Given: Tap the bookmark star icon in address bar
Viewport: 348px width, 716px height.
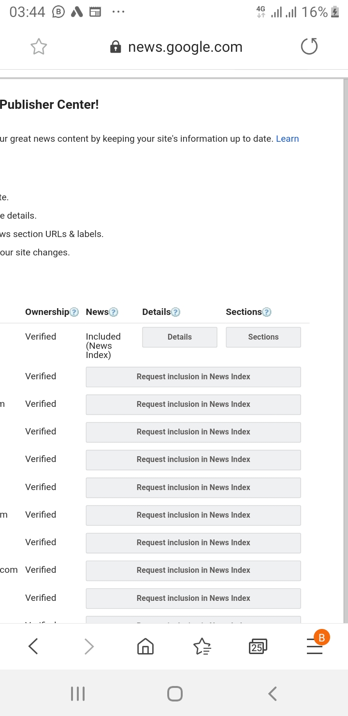Looking at the screenshot, I should (39, 47).
